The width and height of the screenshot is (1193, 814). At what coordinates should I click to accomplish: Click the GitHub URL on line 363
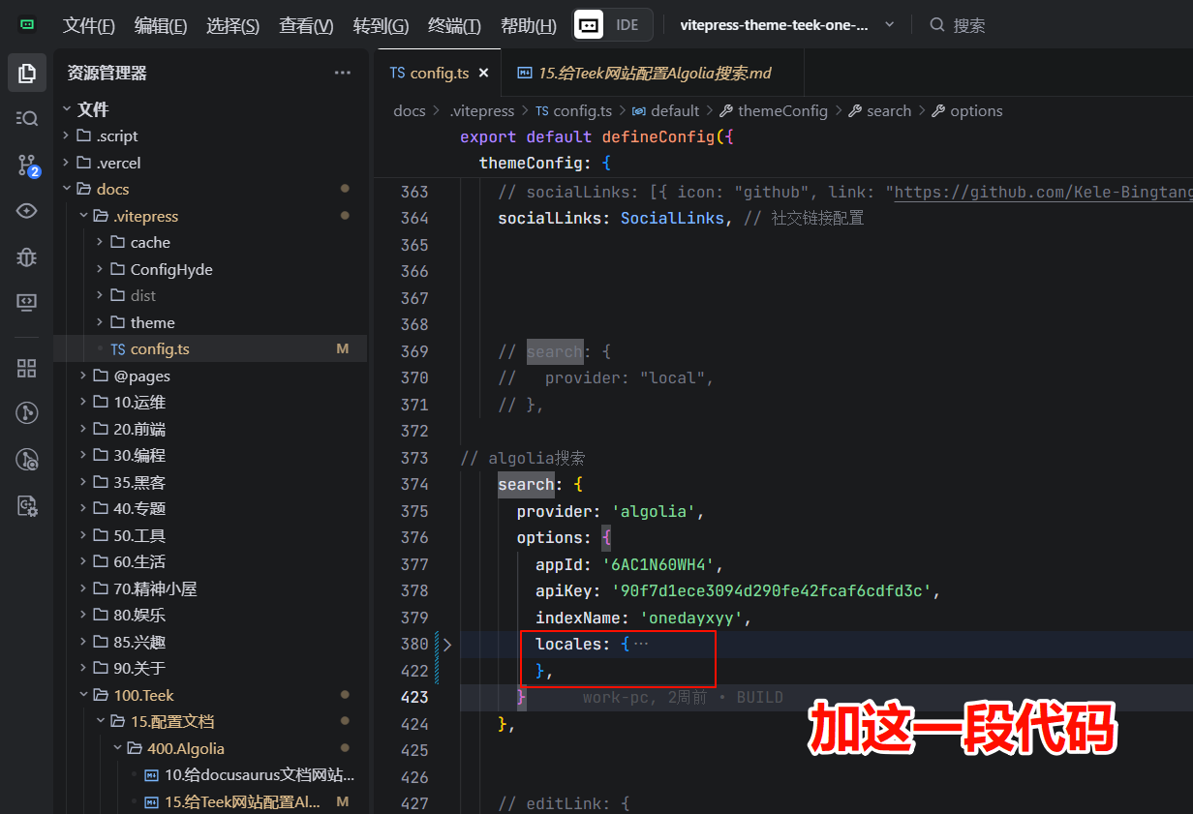1044,192
